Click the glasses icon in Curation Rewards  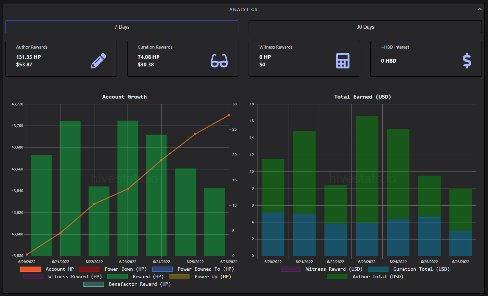[x=219, y=61]
